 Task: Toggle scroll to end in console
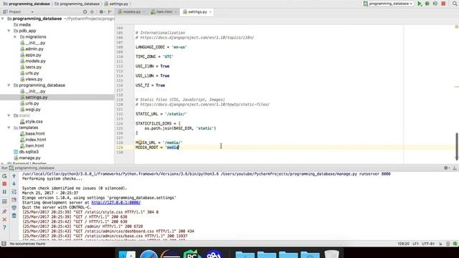click(x=14, y=200)
